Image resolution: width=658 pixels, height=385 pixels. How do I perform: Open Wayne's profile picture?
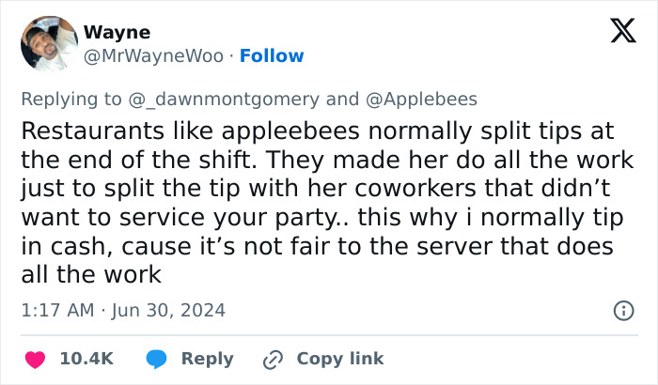point(47,44)
